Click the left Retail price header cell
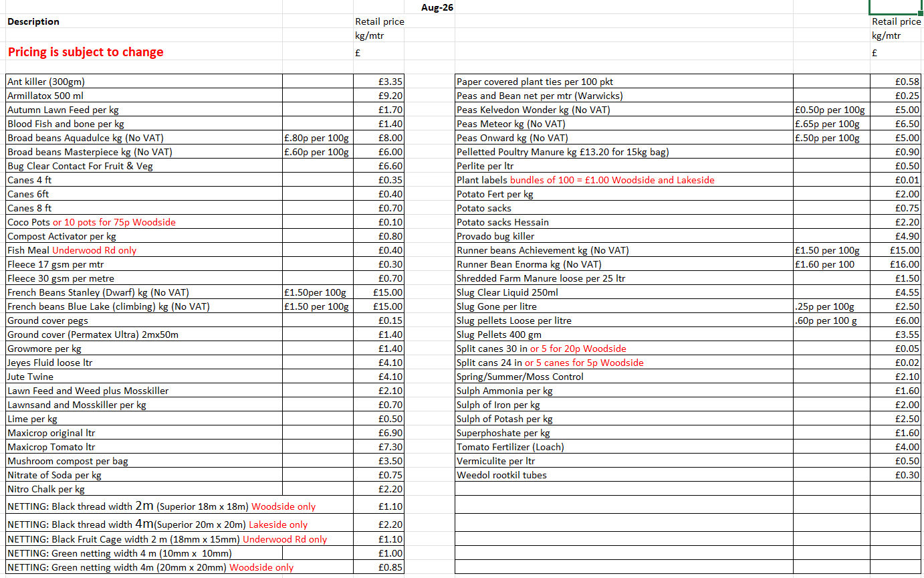The image size is (924, 578). click(x=379, y=21)
